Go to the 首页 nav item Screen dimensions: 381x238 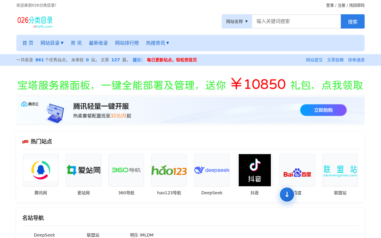pyautogui.click(x=28, y=43)
